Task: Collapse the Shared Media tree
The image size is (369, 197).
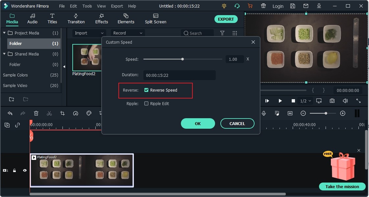Action: tap(4, 54)
